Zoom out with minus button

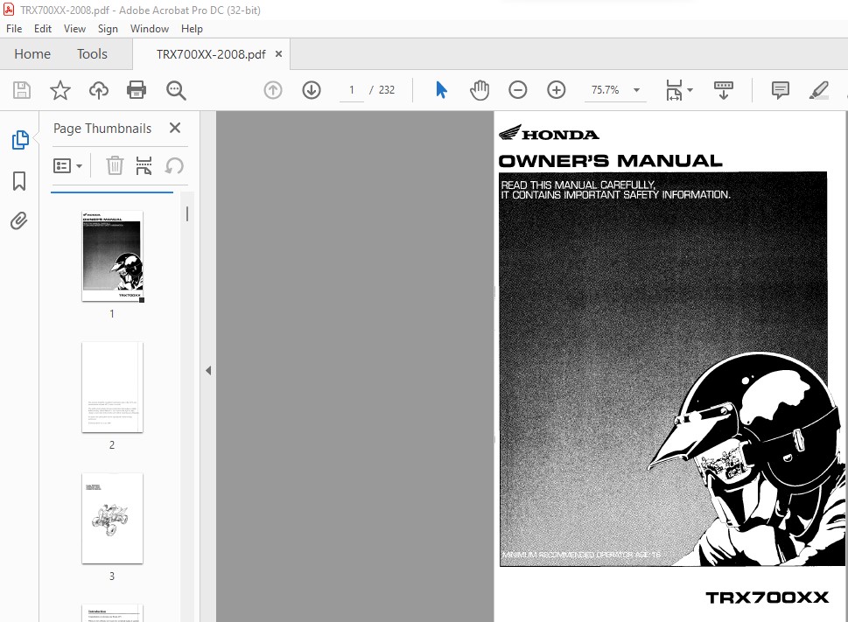(517, 90)
